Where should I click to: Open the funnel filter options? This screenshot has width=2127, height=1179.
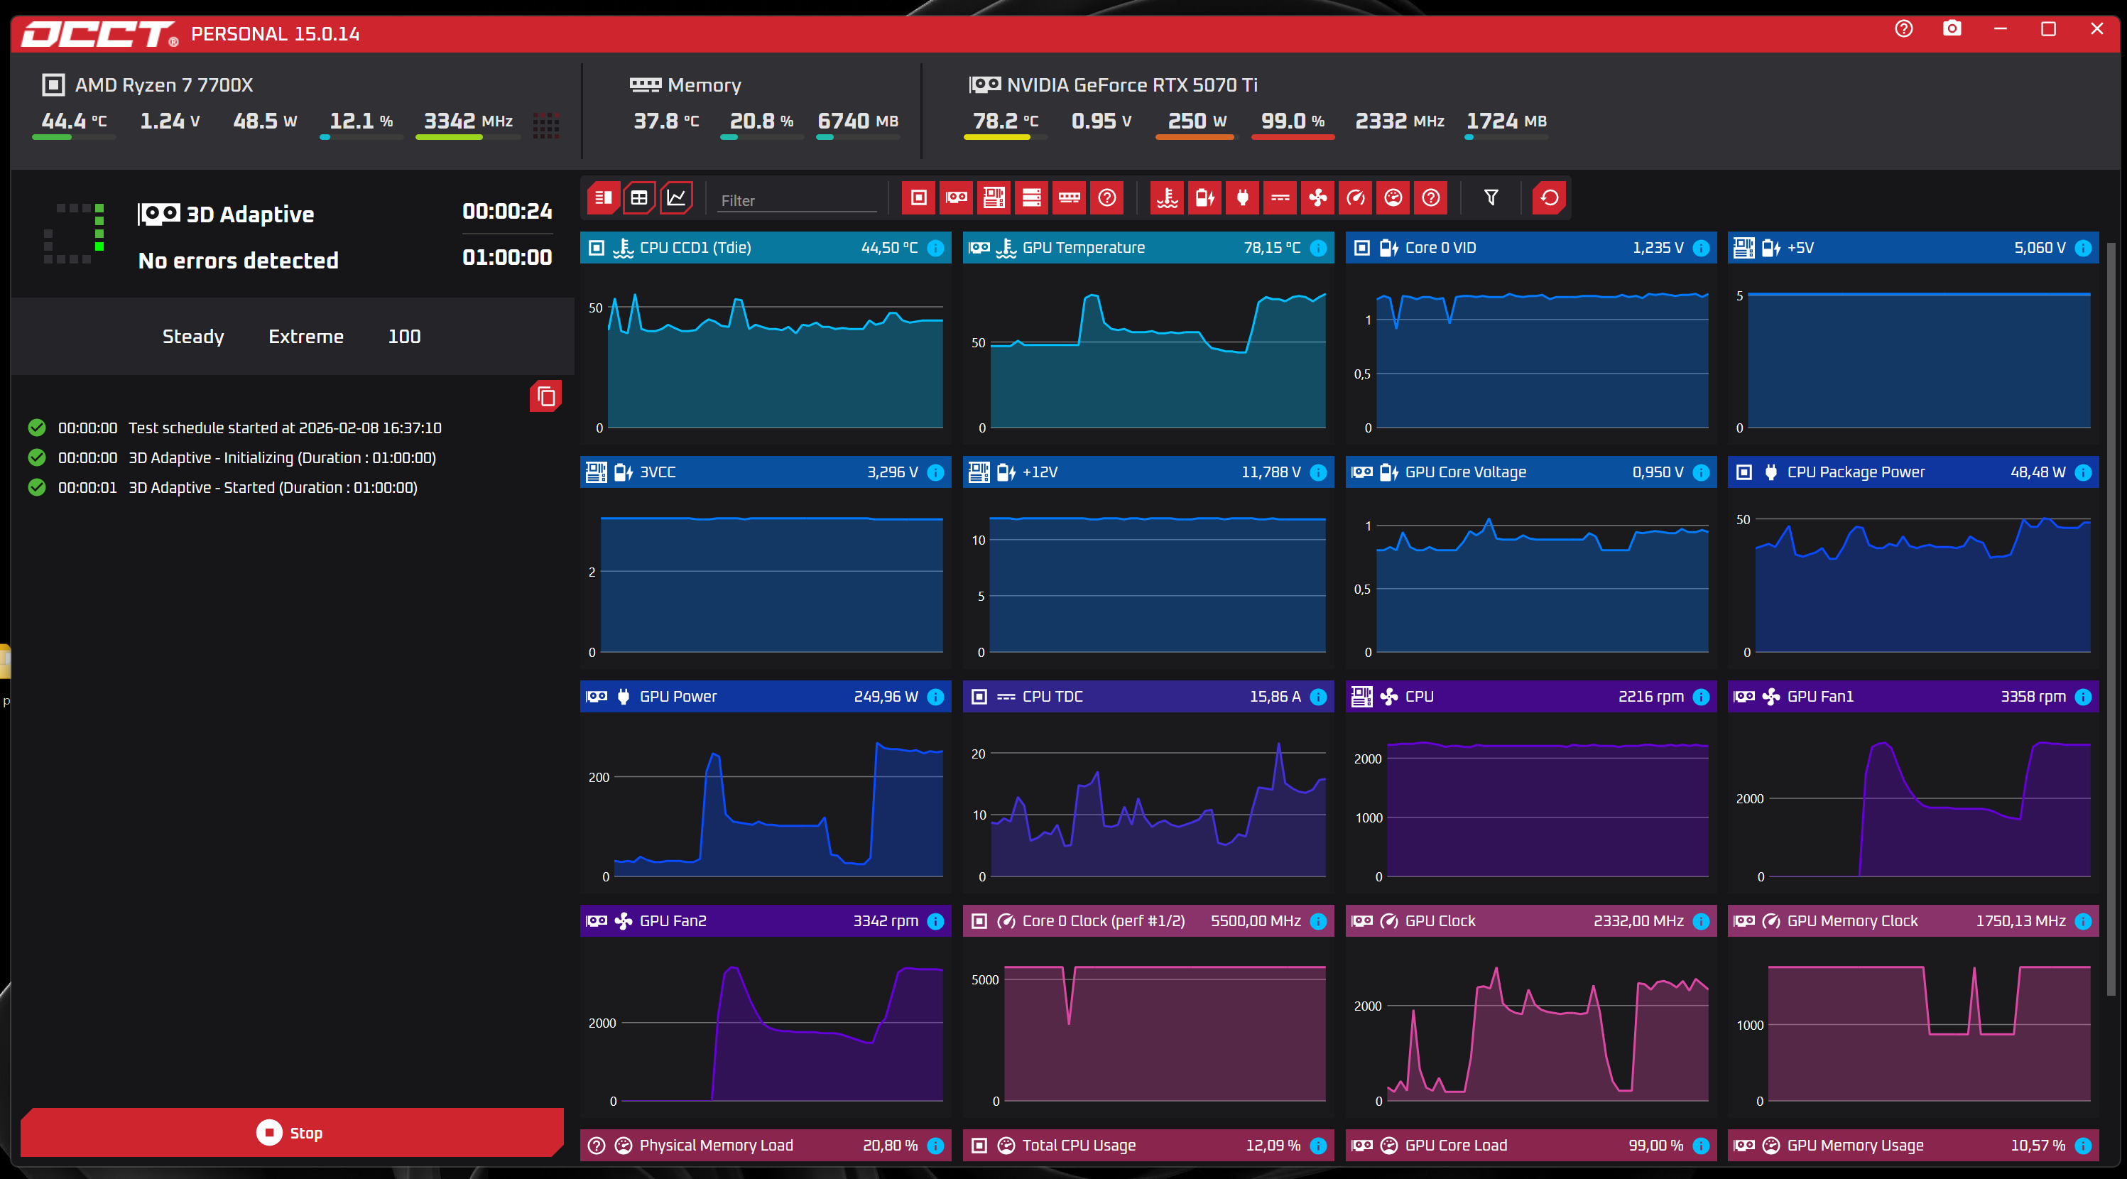click(1491, 198)
